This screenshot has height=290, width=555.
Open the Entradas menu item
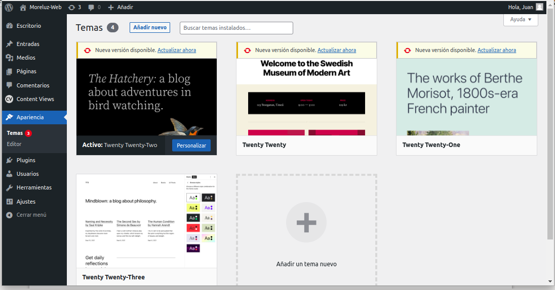click(x=28, y=44)
